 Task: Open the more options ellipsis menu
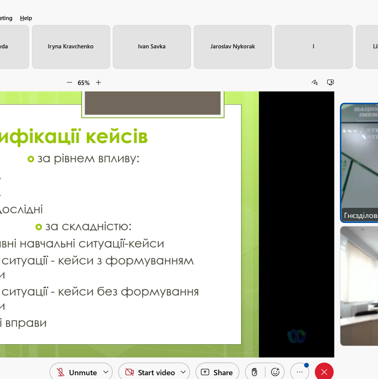click(300, 372)
